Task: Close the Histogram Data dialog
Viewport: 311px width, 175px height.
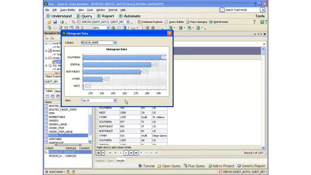Action: [170, 34]
